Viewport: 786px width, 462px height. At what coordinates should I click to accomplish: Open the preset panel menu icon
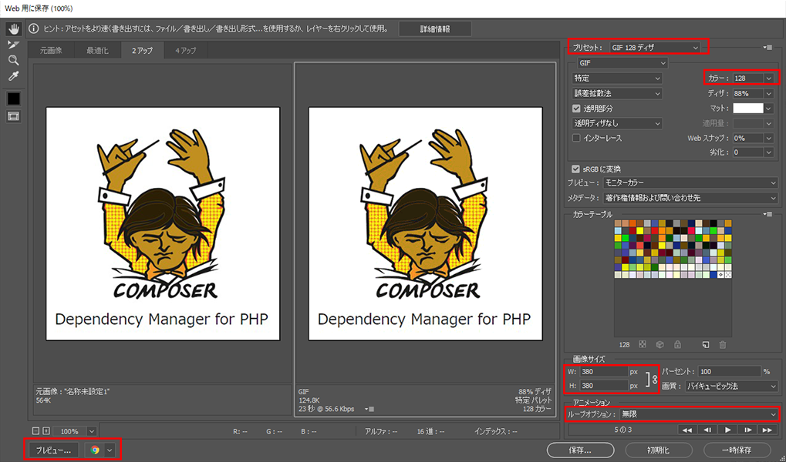click(x=767, y=47)
